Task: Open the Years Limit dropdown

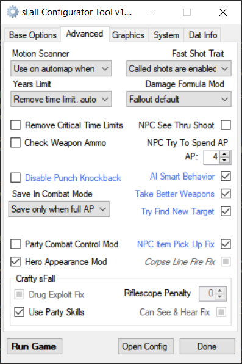Action: tap(61, 99)
